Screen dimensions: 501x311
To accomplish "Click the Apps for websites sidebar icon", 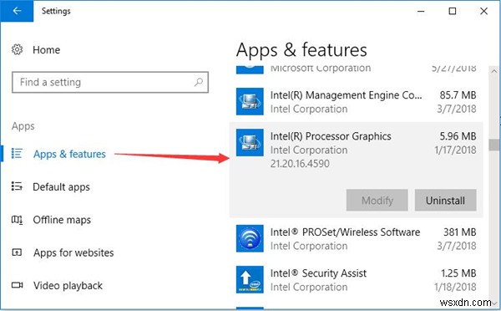I will [17, 252].
